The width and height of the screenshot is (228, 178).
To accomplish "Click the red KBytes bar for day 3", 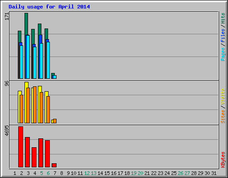I will point(27,152).
